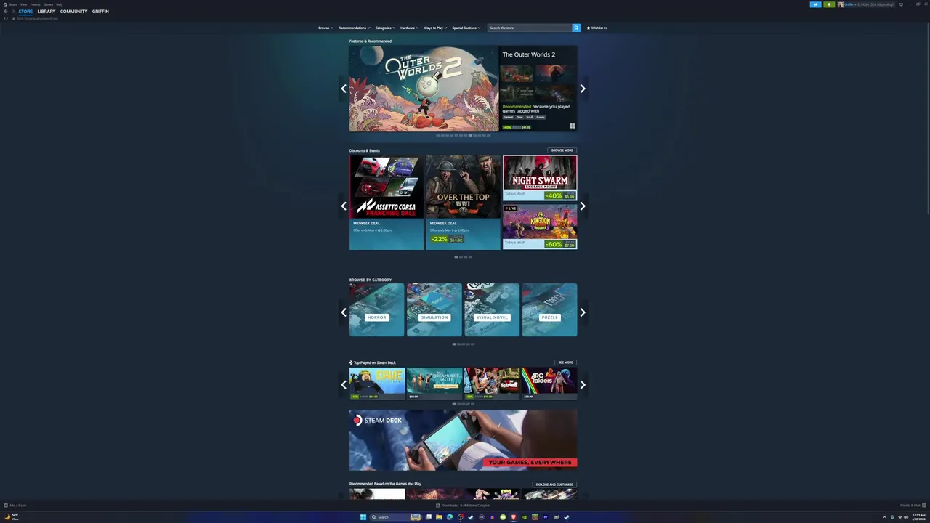Open the Steam Deck promo banner

tap(464, 440)
